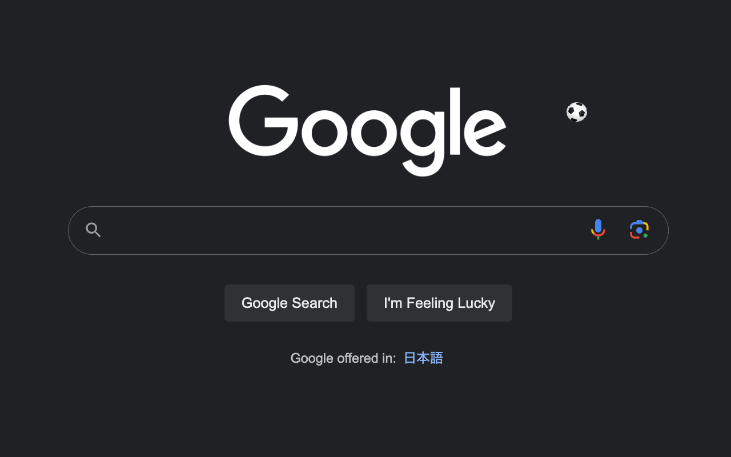Screen dimensions: 731x457
Task: Try a lucky search with I'm Feeling Lucky
Action: (439, 303)
